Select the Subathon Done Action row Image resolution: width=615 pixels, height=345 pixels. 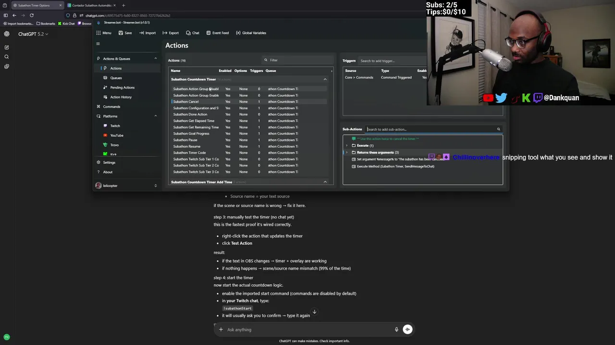point(249,115)
